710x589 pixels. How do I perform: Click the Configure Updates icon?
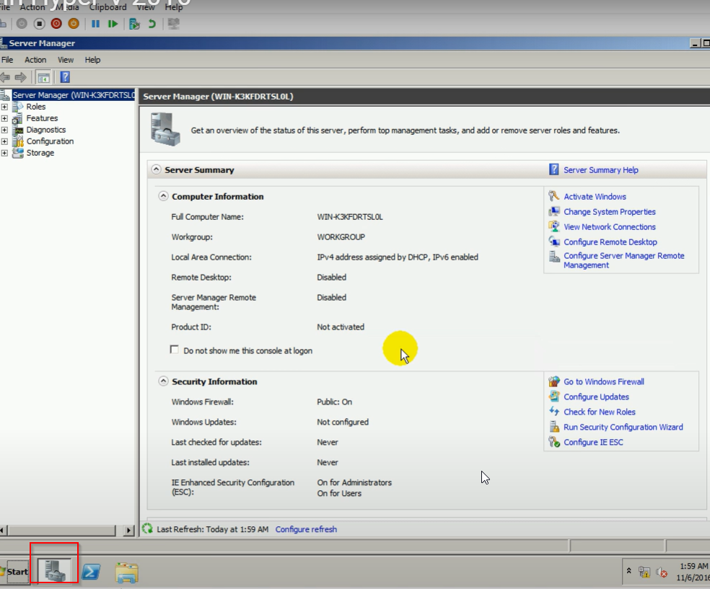pos(553,397)
